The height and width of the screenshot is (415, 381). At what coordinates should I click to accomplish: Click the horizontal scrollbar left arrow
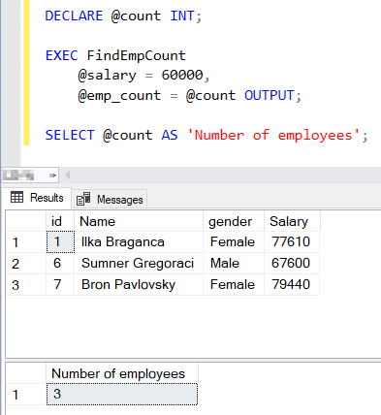tap(67, 176)
